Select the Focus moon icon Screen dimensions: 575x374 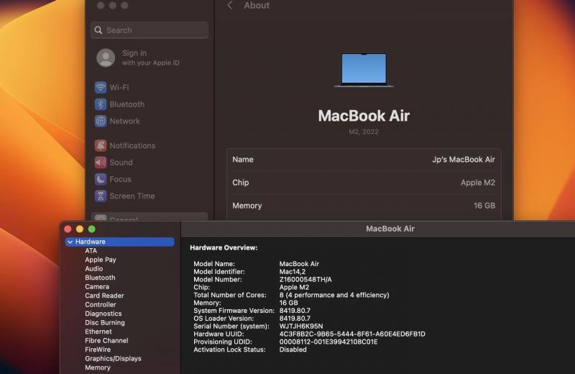pyautogui.click(x=101, y=179)
